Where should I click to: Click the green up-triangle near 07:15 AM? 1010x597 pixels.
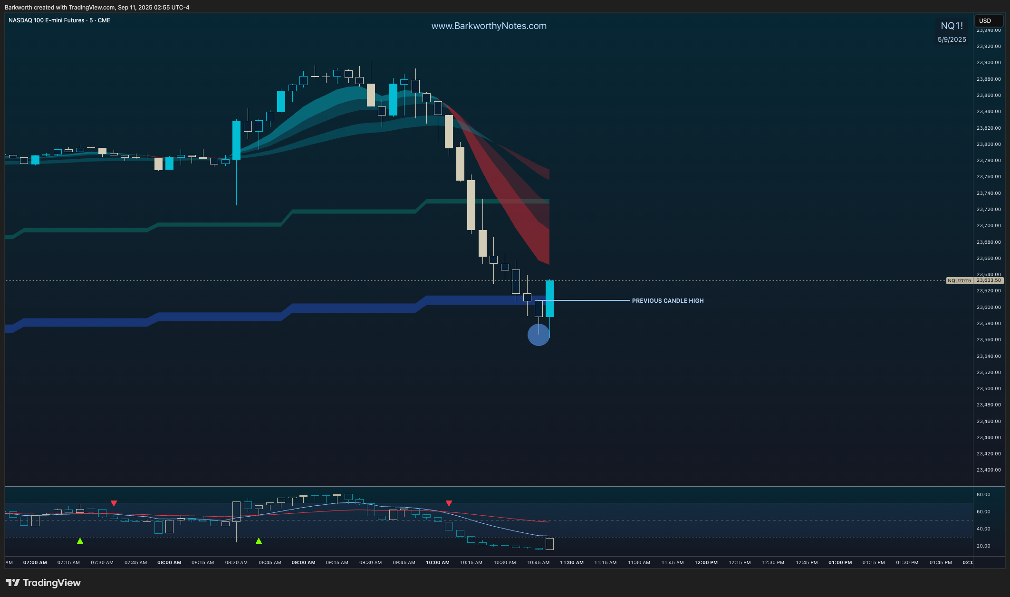click(80, 541)
